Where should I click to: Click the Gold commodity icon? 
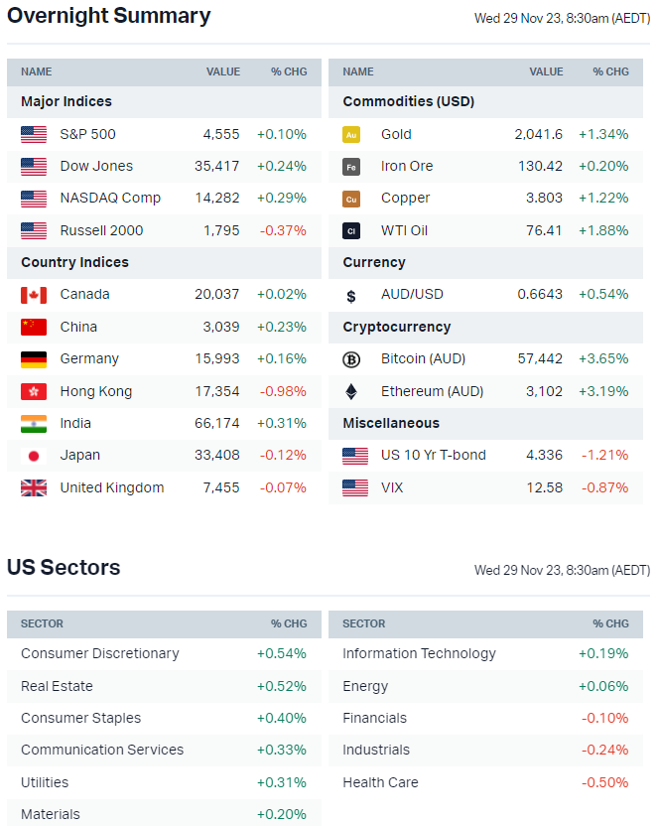[x=350, y=134]
